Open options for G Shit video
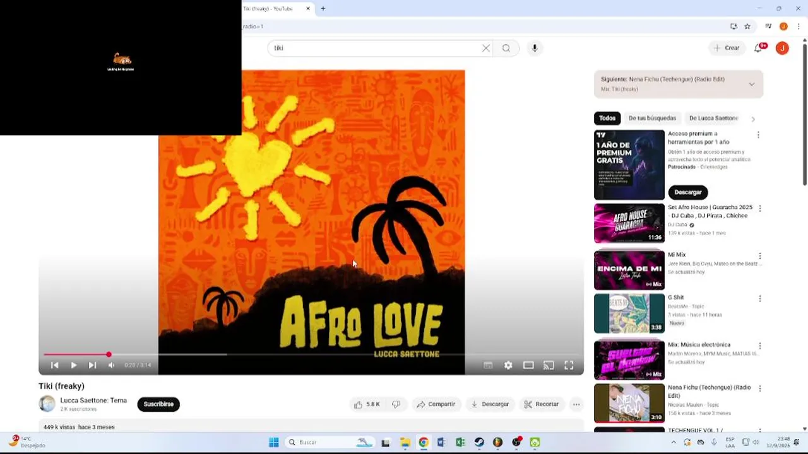The image size is (808, 454). [760, 298]
